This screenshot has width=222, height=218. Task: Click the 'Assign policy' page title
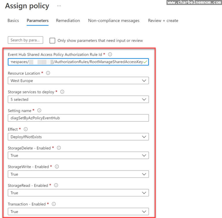[27, 6]
